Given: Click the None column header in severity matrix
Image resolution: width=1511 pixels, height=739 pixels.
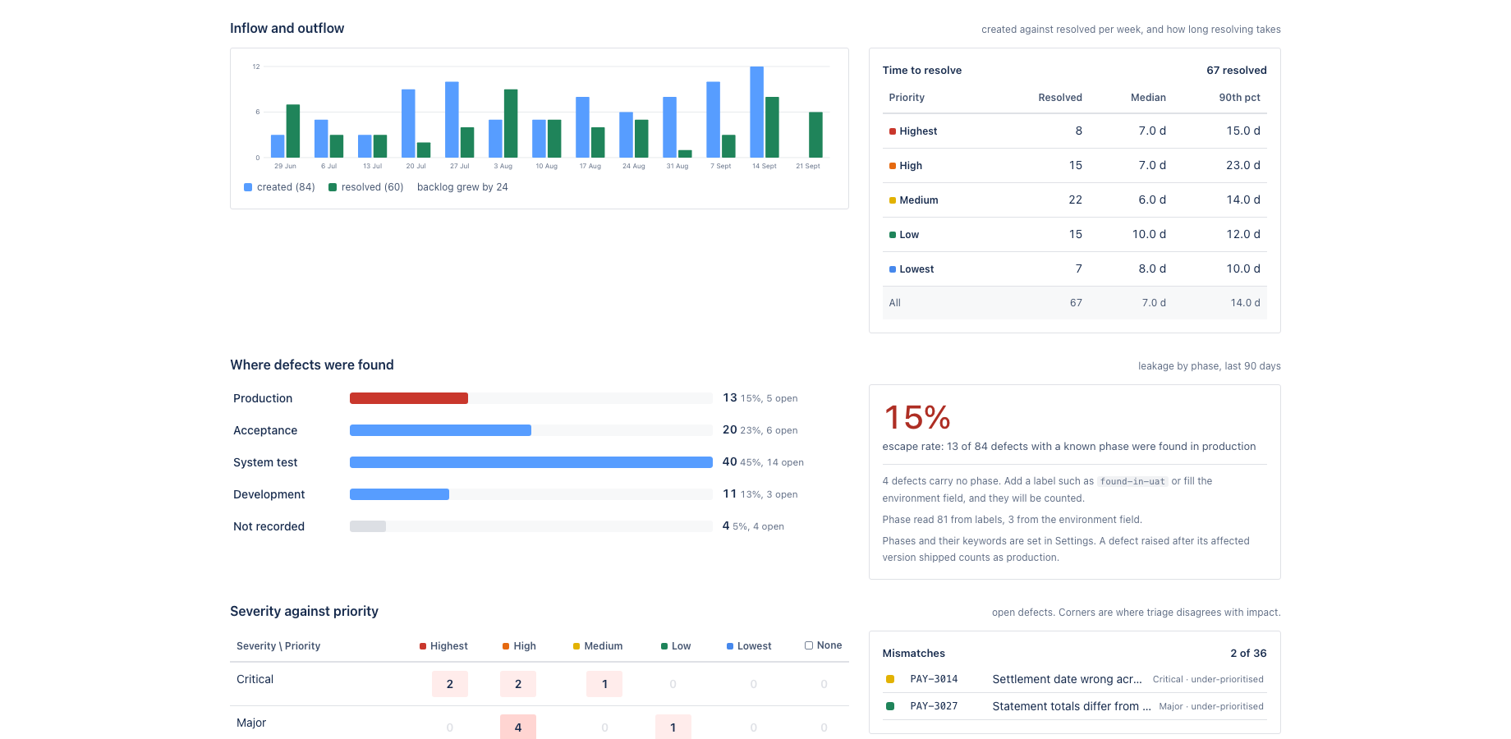Looking at the screenshot, I should point(823,645).
